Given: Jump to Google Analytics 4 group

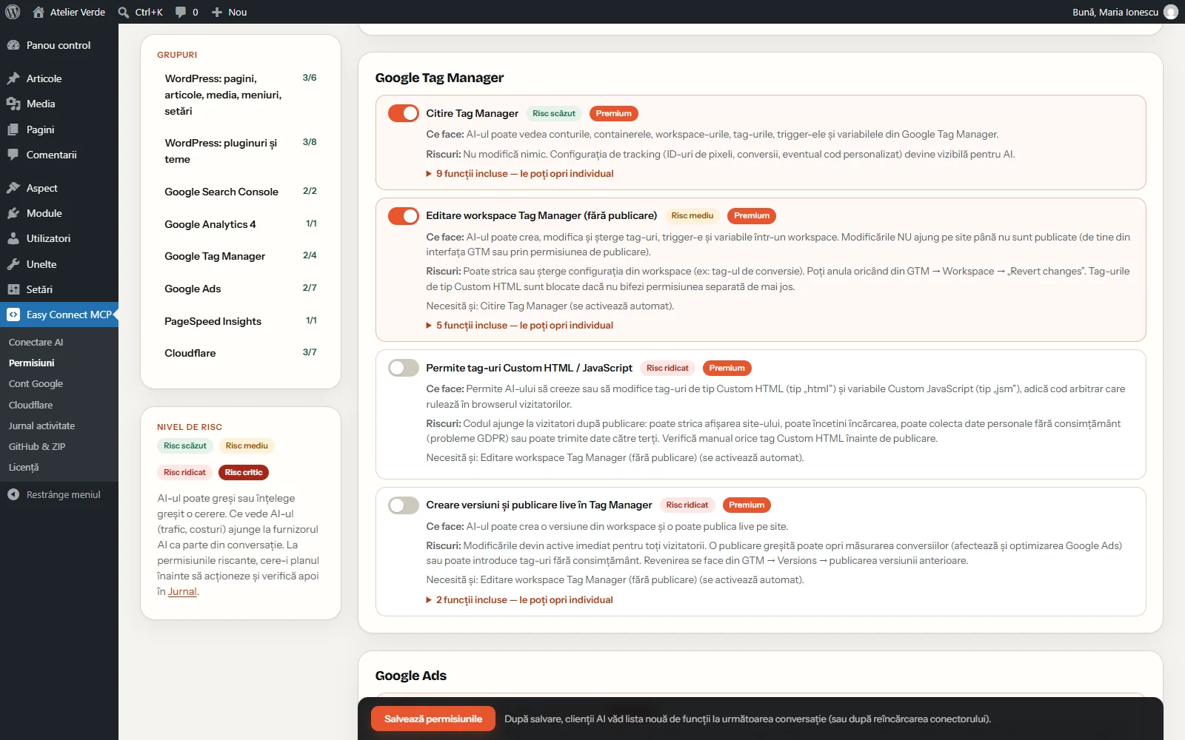Looking at the screenshot, I should tap(241, 224).
